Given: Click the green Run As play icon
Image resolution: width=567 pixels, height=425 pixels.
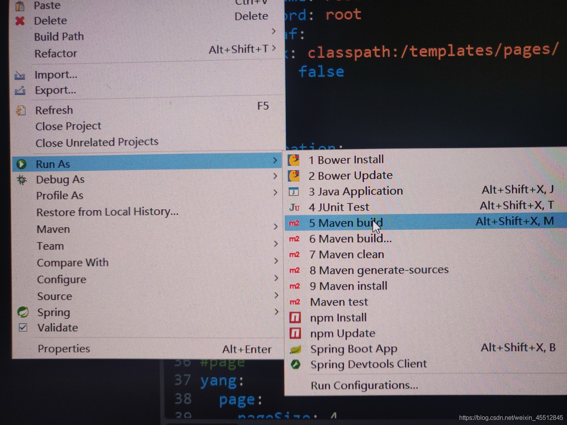Looking at the screenshot, I should (21, 164).
